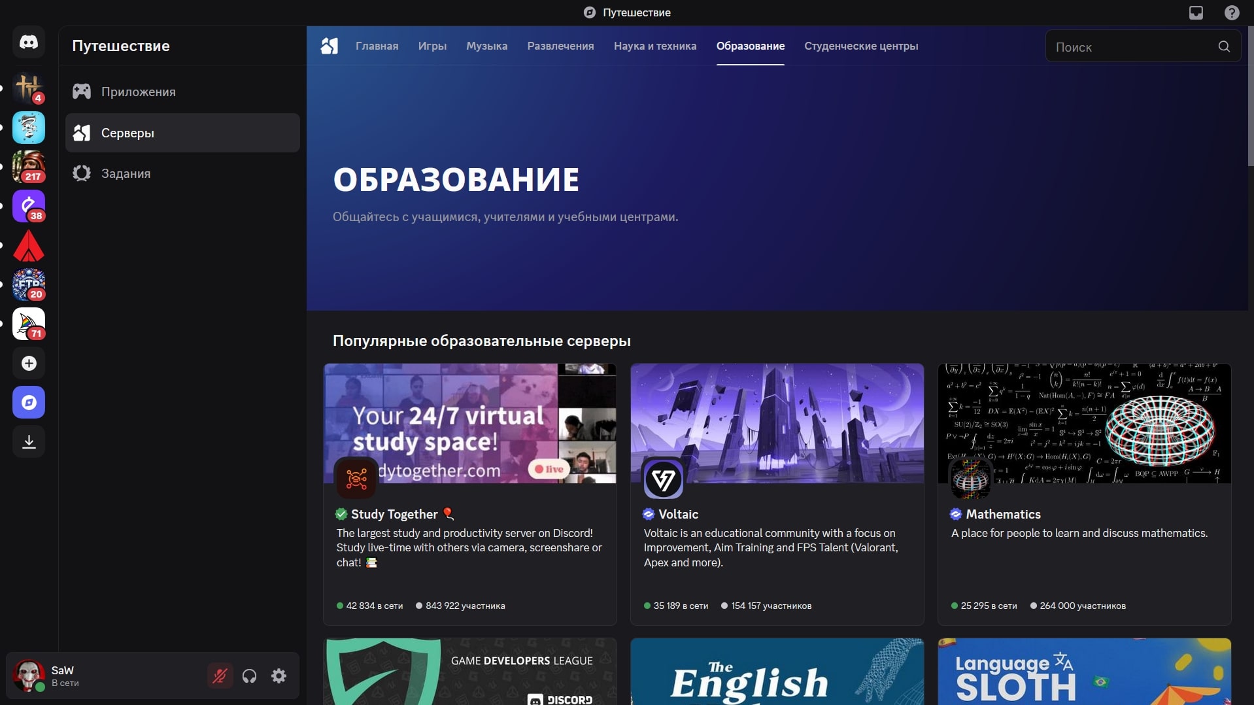
Task: Open FTP server with 20 notifications
Action: coord(29,284)
